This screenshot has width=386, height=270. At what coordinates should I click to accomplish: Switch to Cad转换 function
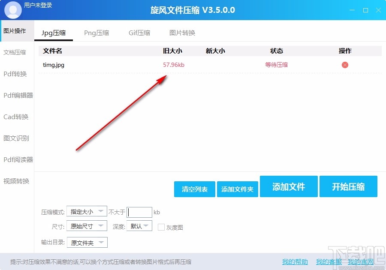[16, 117]
